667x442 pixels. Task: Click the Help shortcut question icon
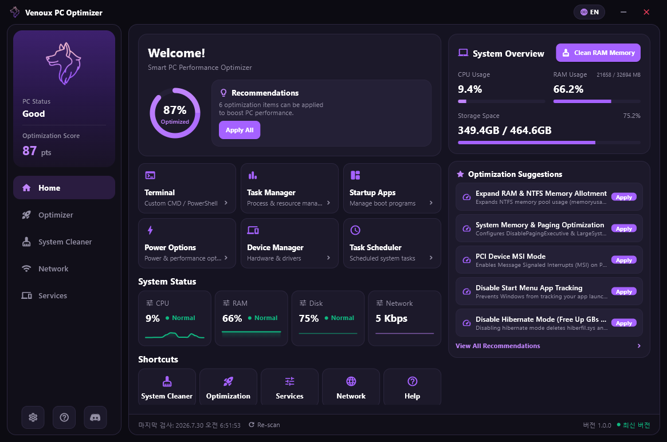412,381
